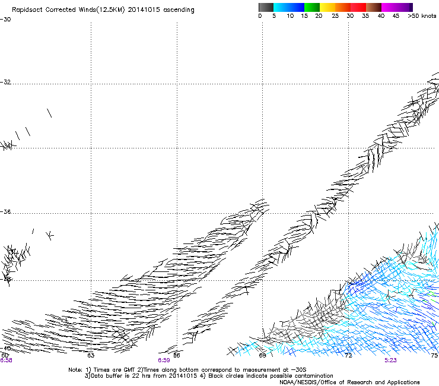Viewport: 439px width, 386px height.
Task: Click the red 30-35 knots color swatch
Action: (358, 7)
